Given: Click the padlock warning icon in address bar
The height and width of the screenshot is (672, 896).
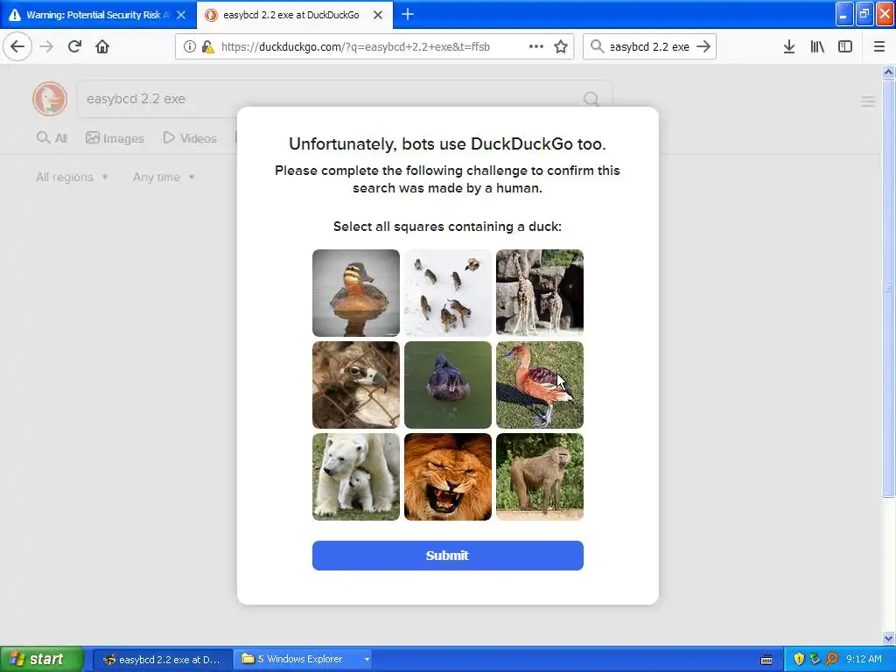Looking at the screenshot, I should coord(208,47).
